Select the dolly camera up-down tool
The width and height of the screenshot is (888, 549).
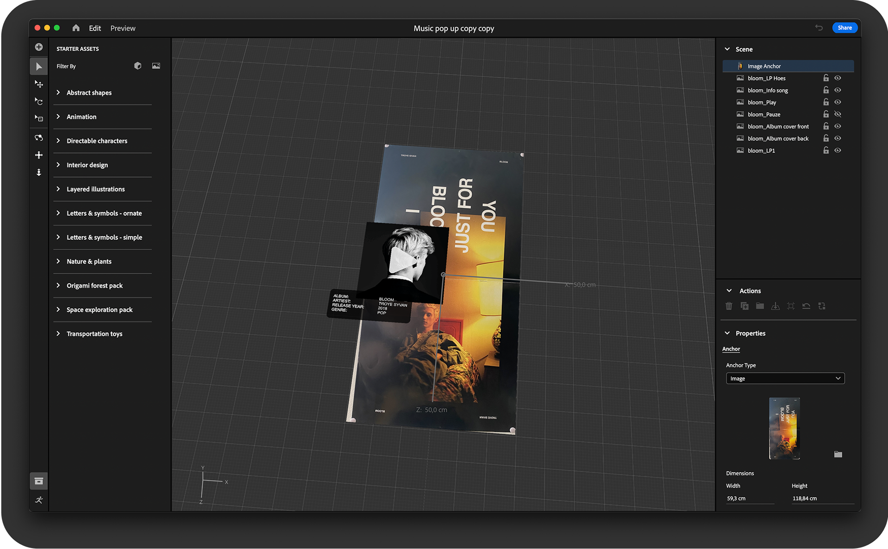click(x=39, y=173)
